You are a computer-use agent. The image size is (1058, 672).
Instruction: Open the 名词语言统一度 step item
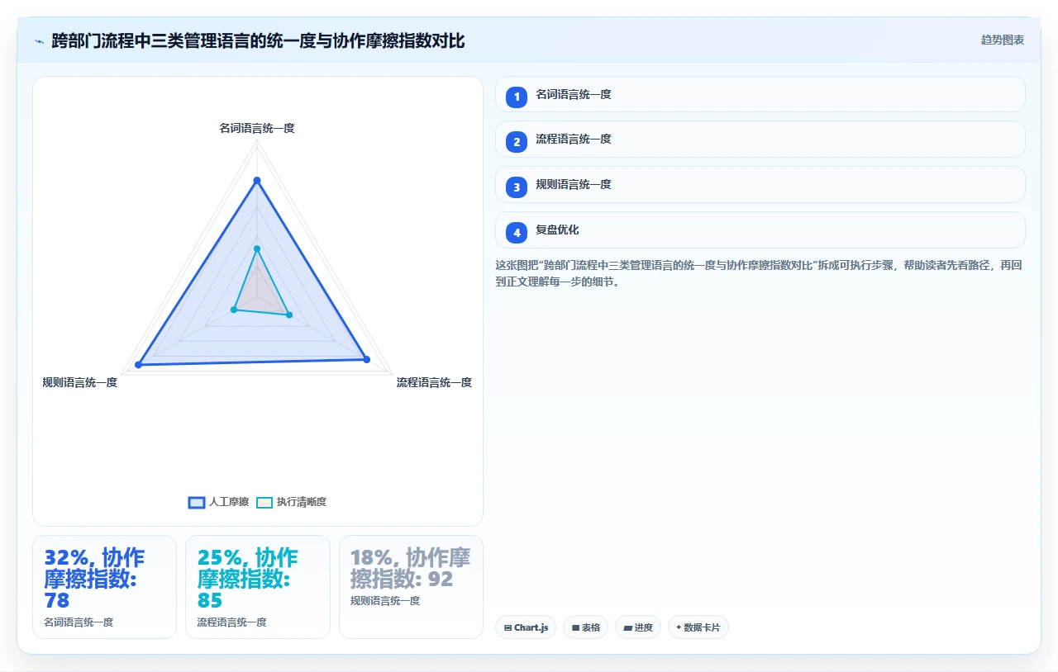(x=760, y=94)
